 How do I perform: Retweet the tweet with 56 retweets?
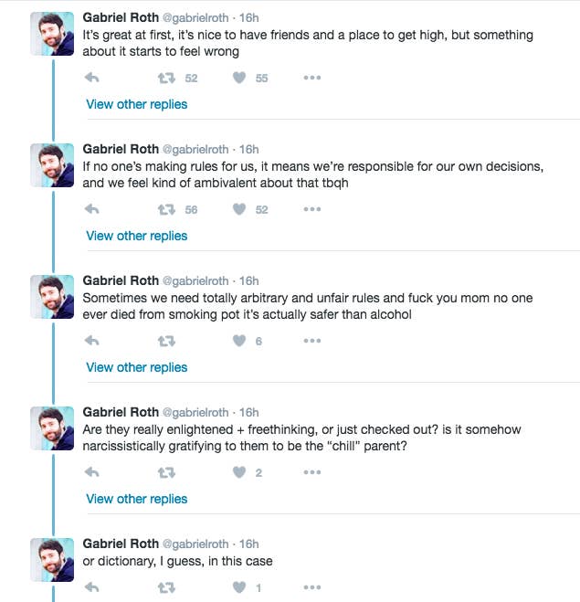coord(166,210)
